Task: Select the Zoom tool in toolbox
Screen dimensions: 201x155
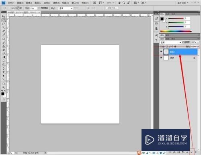Action: (x=4, y=87)
